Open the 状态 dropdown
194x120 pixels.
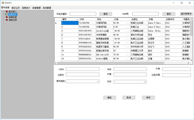pos(145,82)
